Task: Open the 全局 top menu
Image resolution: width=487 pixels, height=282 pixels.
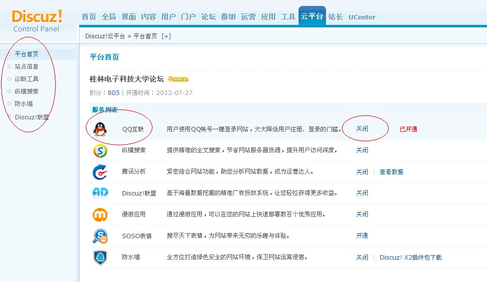Action: [109, 17]
